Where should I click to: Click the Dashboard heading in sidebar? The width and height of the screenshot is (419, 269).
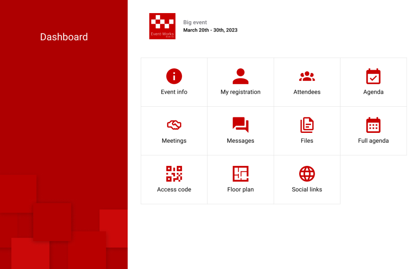64,37
